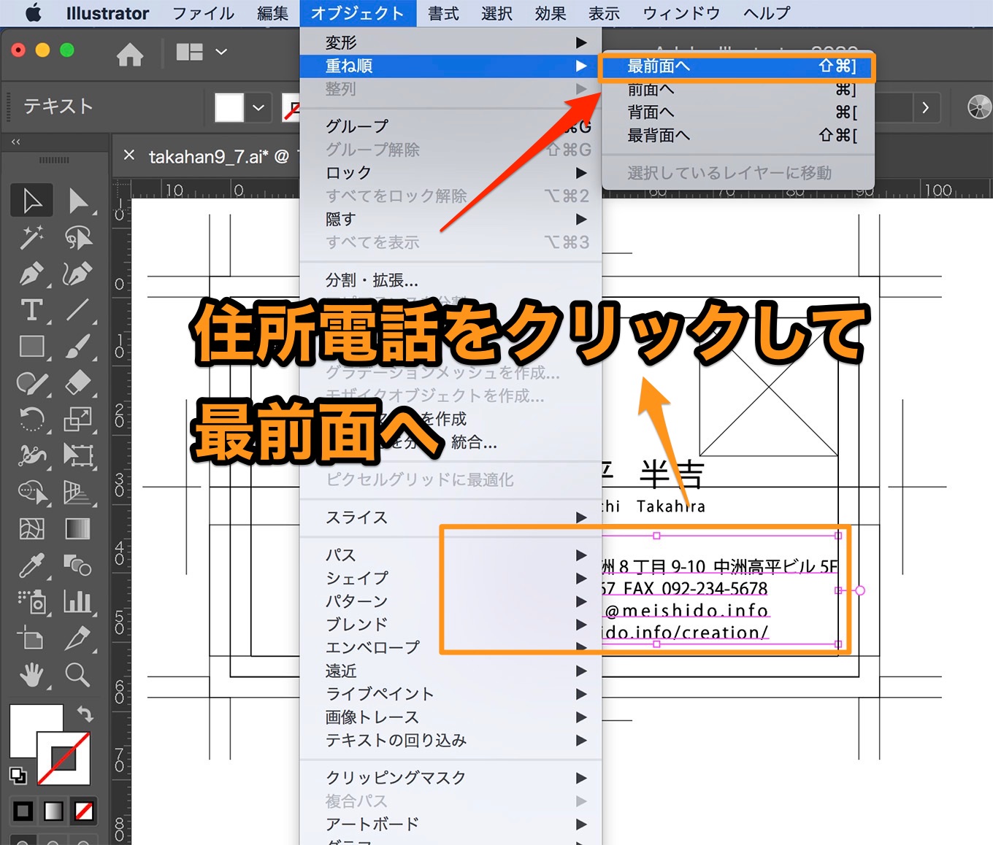Select the Shaper tool
993x845 pixels.
tap(31, 382)
